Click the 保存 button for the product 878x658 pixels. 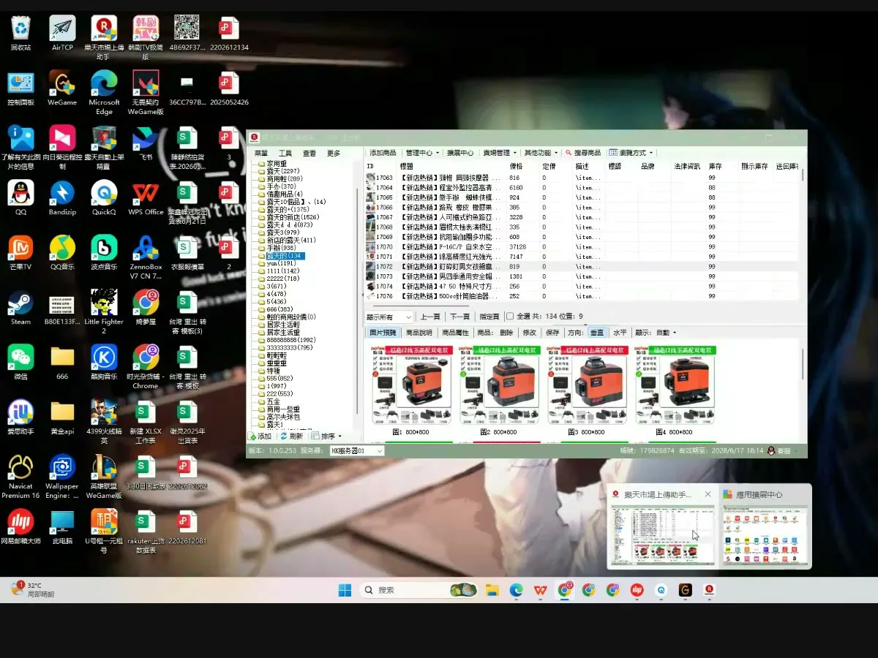coord(552,333)
